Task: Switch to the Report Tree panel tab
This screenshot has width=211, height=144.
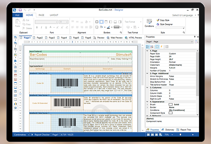Action: 184,130
